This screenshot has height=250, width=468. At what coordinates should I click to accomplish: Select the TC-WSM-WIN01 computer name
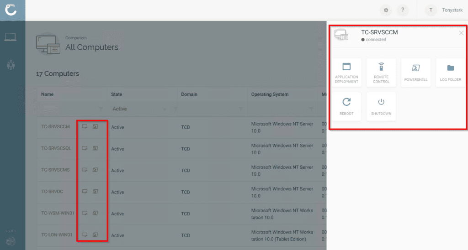[x=58, y=213]
